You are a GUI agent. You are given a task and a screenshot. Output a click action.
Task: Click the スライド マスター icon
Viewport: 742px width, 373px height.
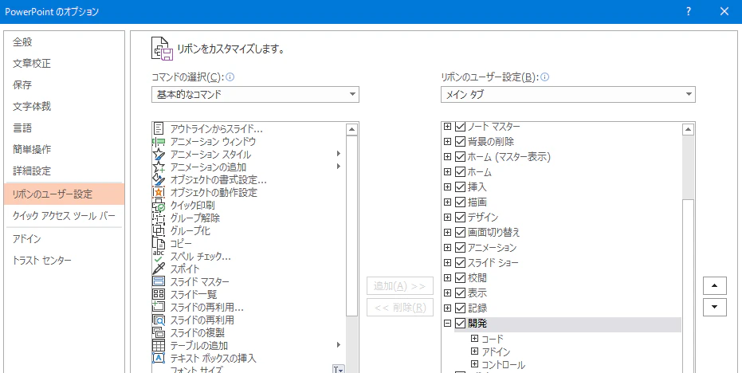tap(159, 281)
